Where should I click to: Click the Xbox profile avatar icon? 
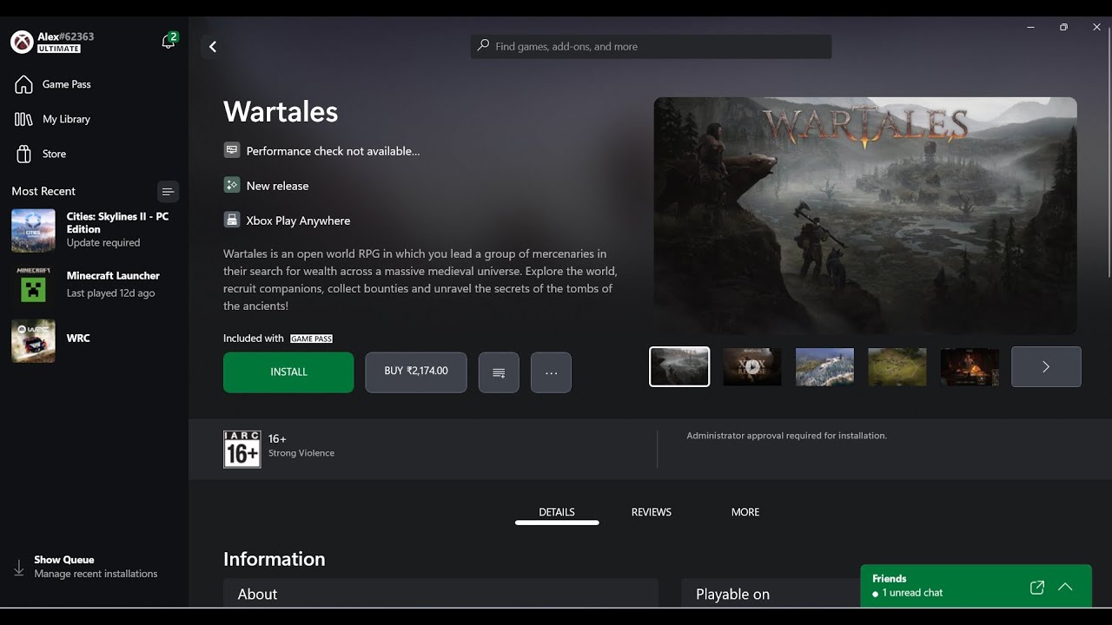point(22,42)
